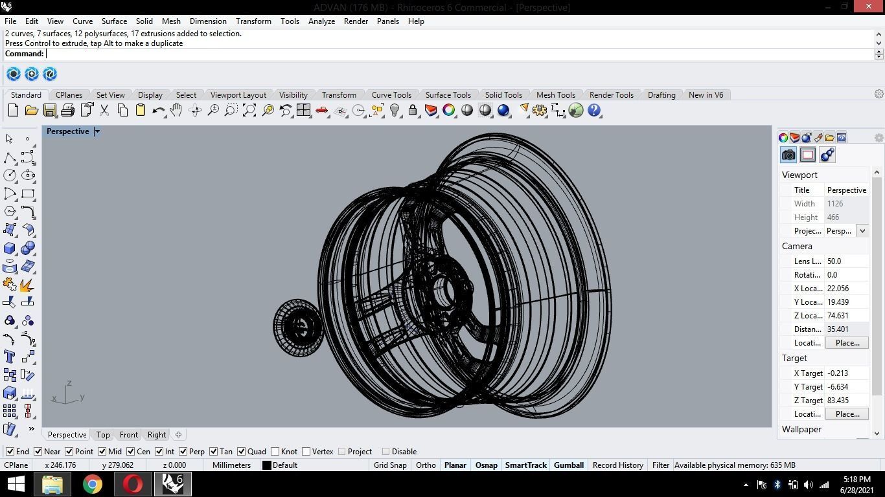Toggle the Near osnap checkbox
Viewport: 885px width, 497px height.
[38, 452]
